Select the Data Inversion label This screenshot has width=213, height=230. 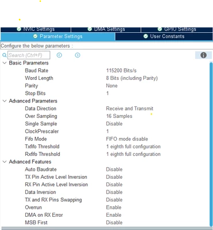click(x=40, y=192)
